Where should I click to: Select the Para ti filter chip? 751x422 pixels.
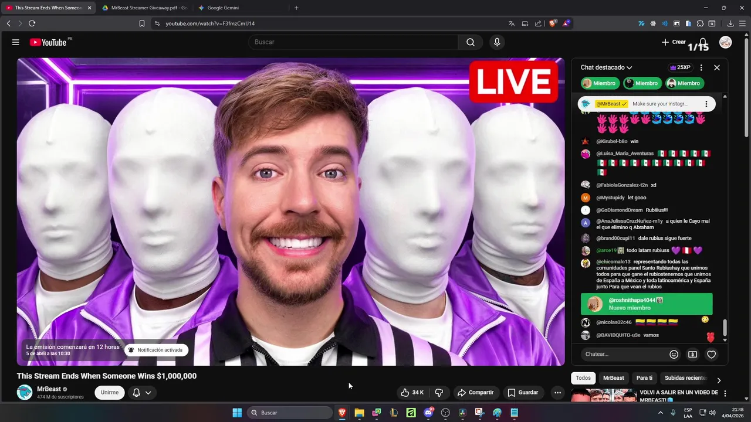tap(644, 378)
